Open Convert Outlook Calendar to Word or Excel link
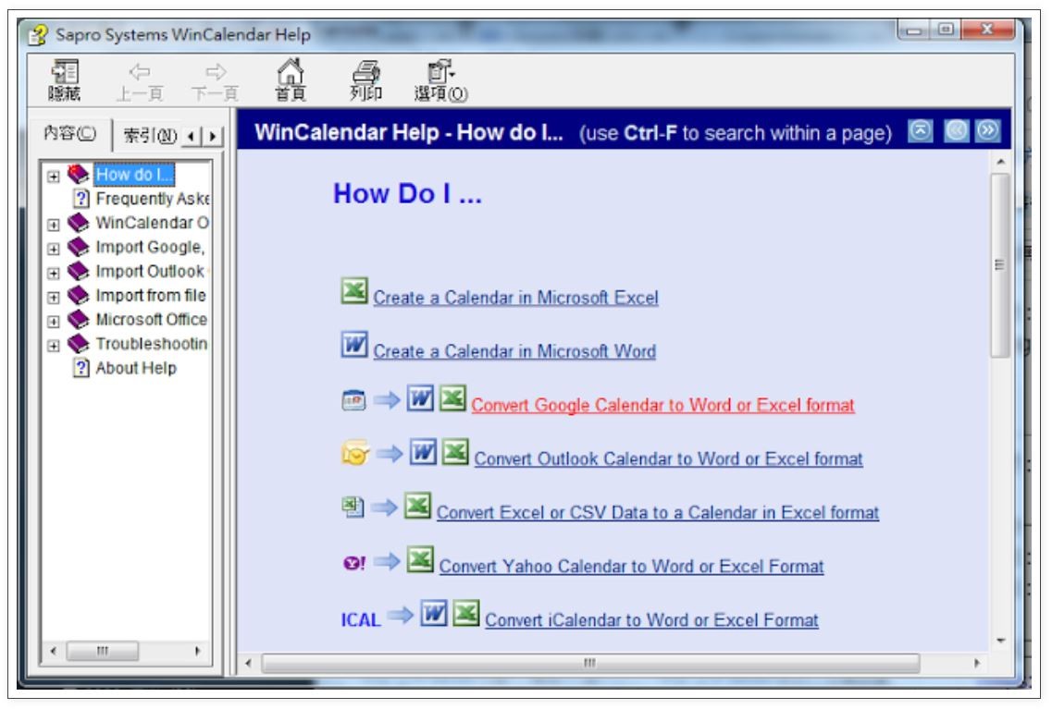 point(669,458)
